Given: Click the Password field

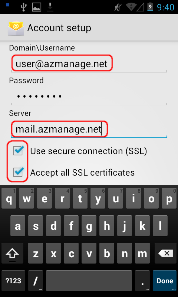Looking at the screenshot, I should click(89, 97).
